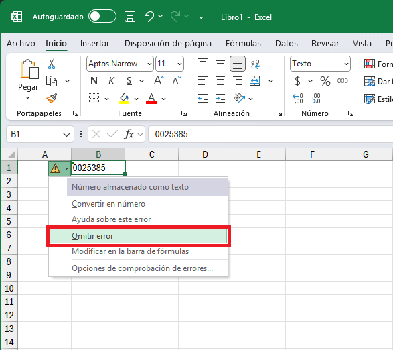Viewport: 393px width, 350px height.
Task: Switch to the Fórmulas tab
Action: [x=243, y=43]
